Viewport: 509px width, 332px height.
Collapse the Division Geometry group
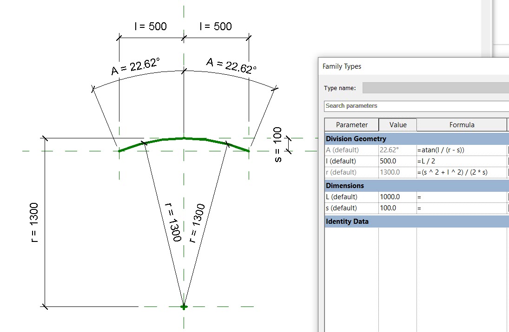click(417, 139)
